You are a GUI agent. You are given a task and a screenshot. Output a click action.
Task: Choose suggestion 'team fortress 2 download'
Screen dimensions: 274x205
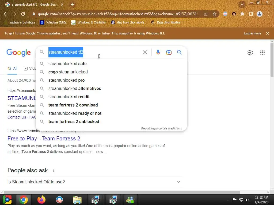pyautogui.click(x=111, y=105)
